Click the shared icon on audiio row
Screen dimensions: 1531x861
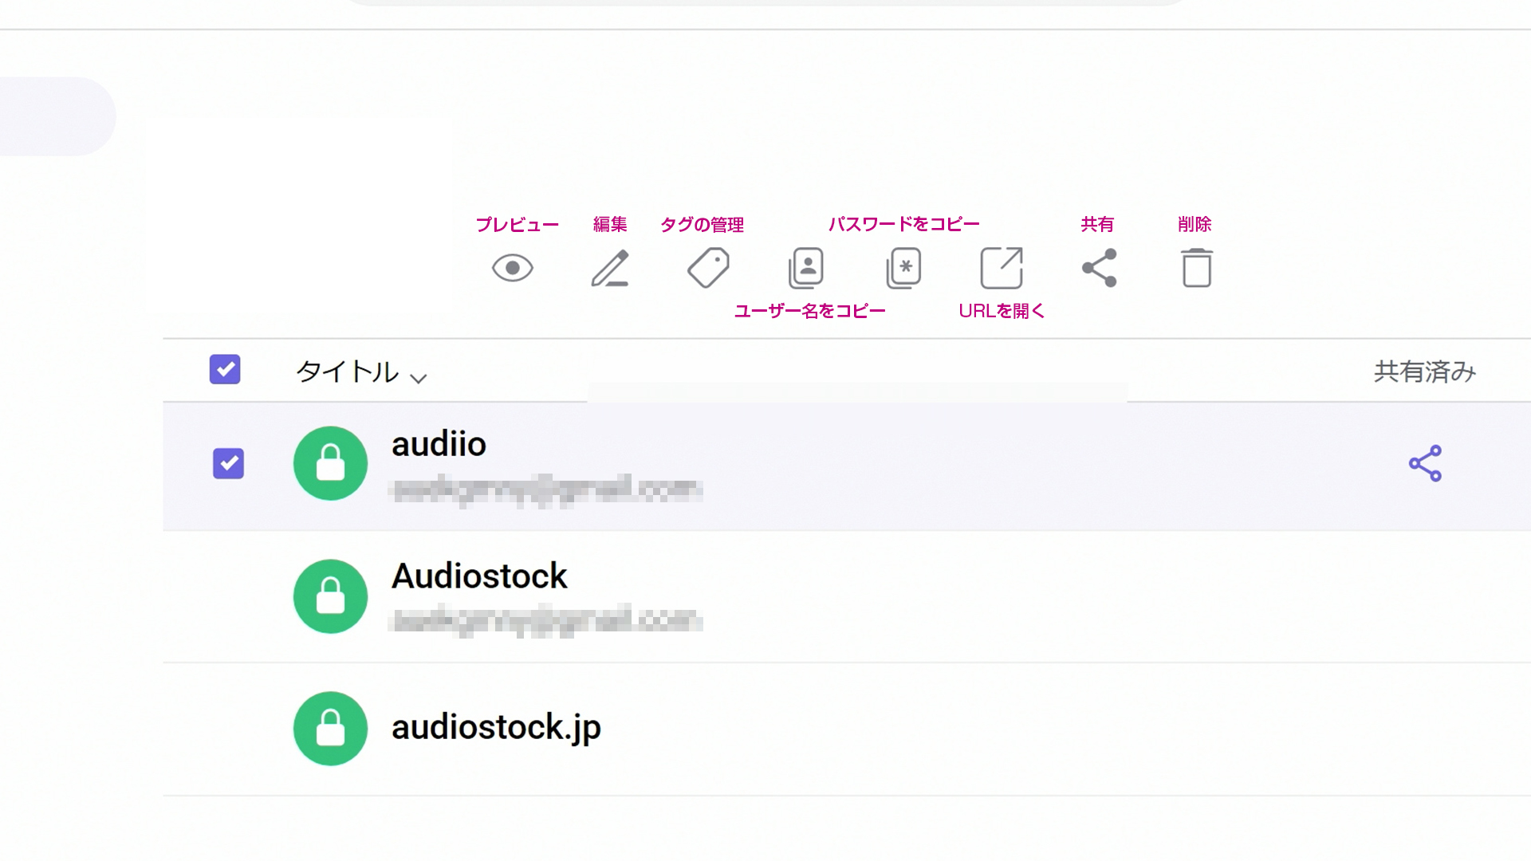(1425, 463)
